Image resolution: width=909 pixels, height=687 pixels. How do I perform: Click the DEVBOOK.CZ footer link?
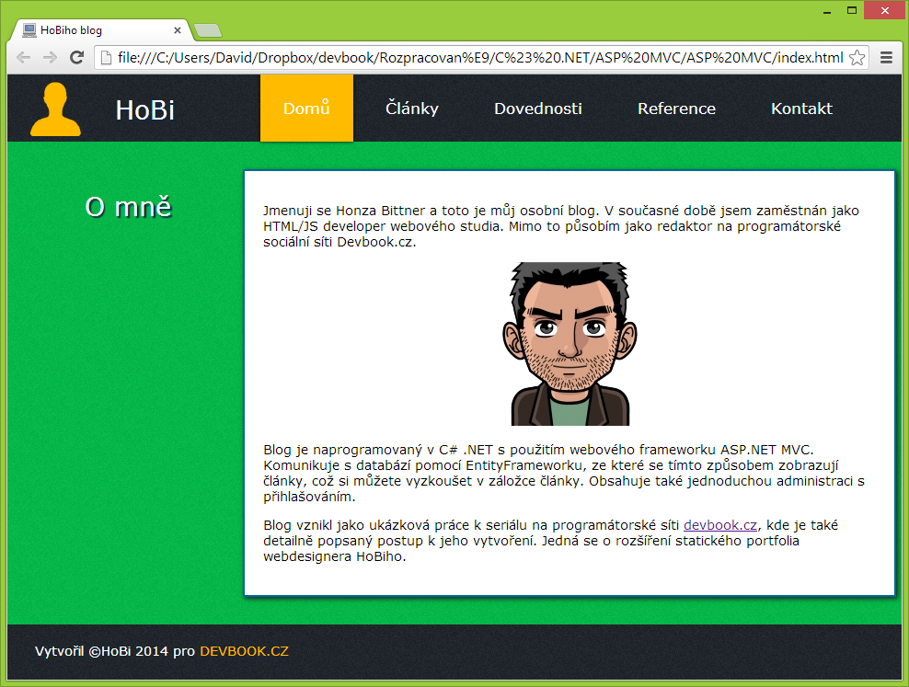coord(245,651)
